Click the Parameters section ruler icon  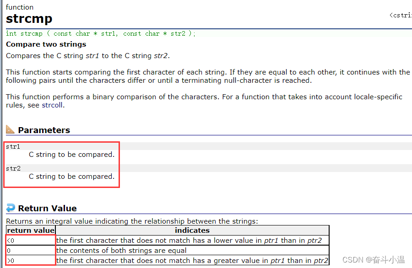click(10, 129)
